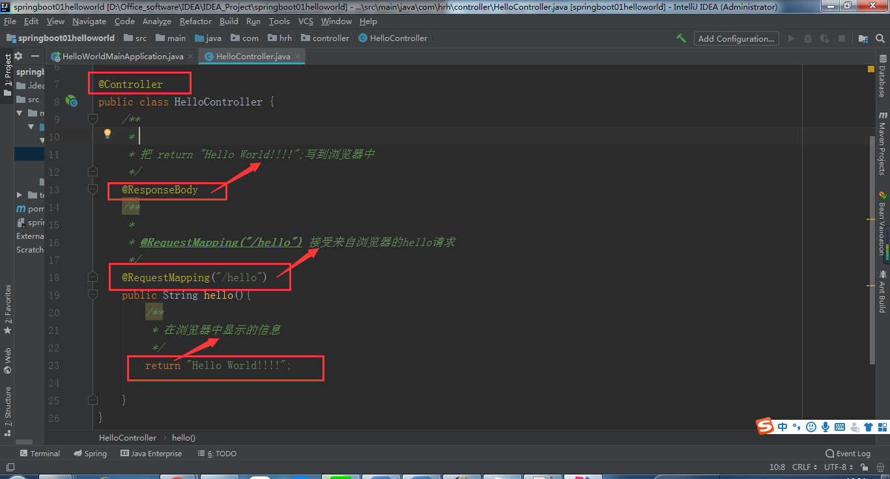Expand the collapsed 'te' folder in project tree
This screenshot has height=479, width=890.
(20, 195)
